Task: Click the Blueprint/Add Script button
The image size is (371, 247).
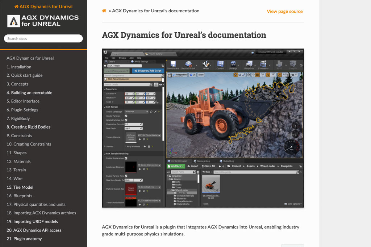Action: (148, 71)
